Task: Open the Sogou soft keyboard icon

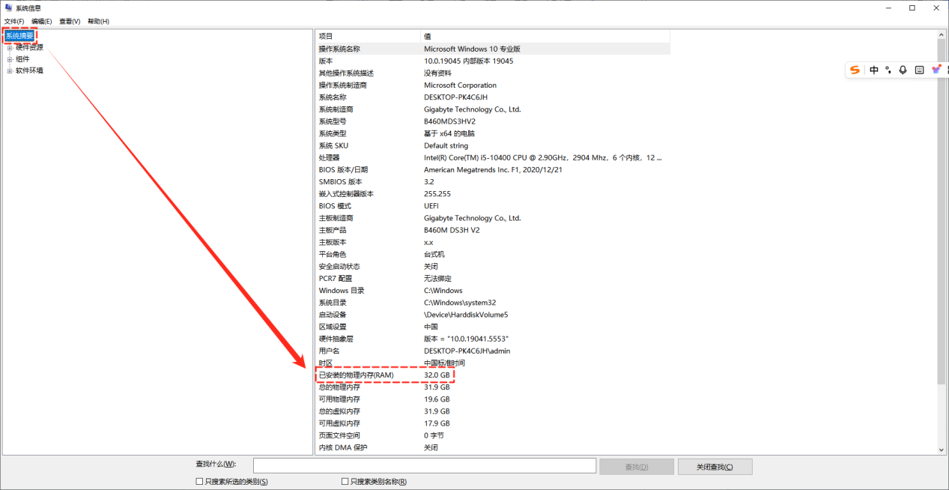Action: (x=919, y=70)
